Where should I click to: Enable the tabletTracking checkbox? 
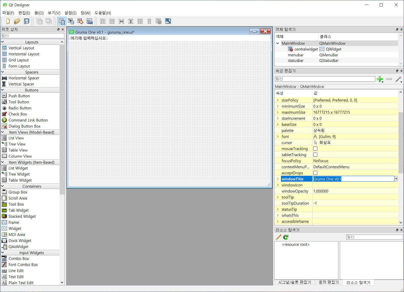tap(315, 155)
